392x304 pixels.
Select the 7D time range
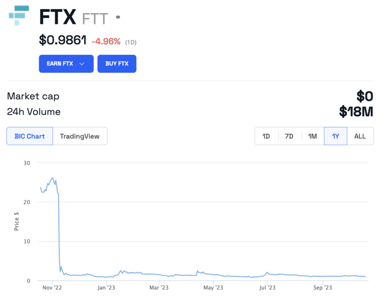tap(289, 136)
